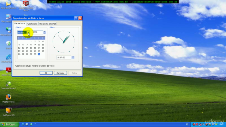This screenshot has height=127, width=226.
Task: Open Meus documentos desktop icon
Action: coord(8,5)
